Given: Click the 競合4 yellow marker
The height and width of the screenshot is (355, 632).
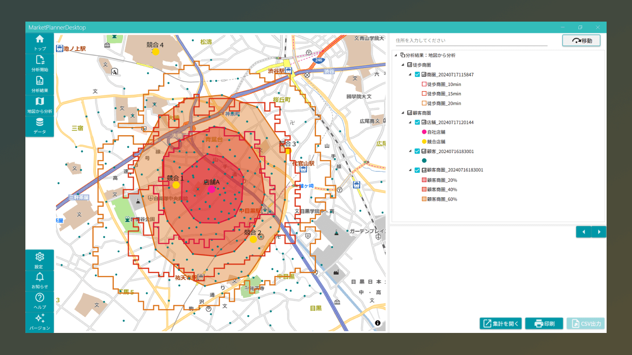Looking at the screenshot, I should coord(156,52).
